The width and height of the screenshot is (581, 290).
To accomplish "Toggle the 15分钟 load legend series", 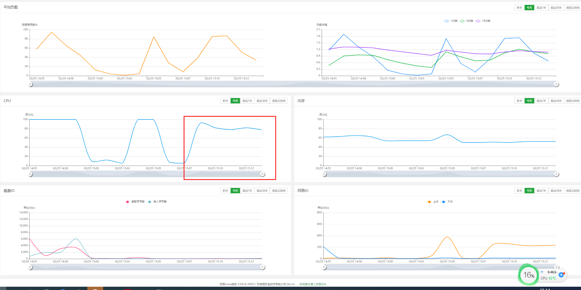I will (483, 21).
